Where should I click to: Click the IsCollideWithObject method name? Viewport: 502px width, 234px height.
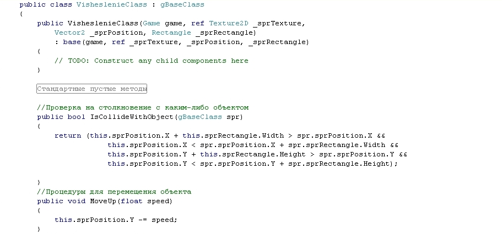pos(132,117)
